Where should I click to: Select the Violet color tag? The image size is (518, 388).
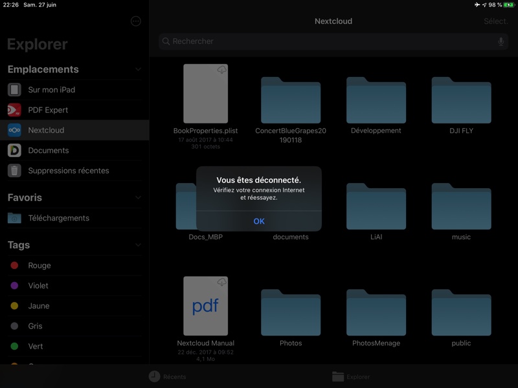click(38, 286)
